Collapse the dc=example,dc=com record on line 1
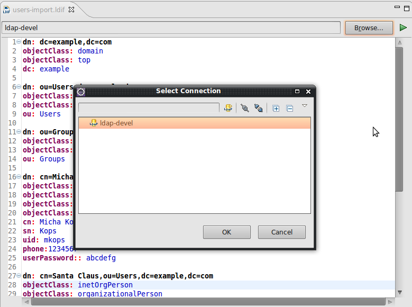The height and width of the screenshot is (307, 412). tap(19, 42)
